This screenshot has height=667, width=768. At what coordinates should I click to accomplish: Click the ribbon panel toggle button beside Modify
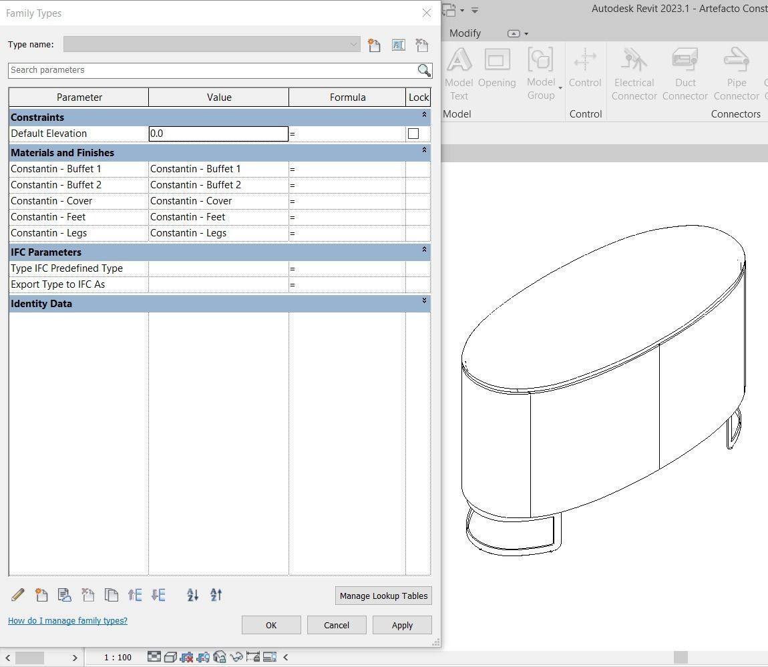pos(514,33)
